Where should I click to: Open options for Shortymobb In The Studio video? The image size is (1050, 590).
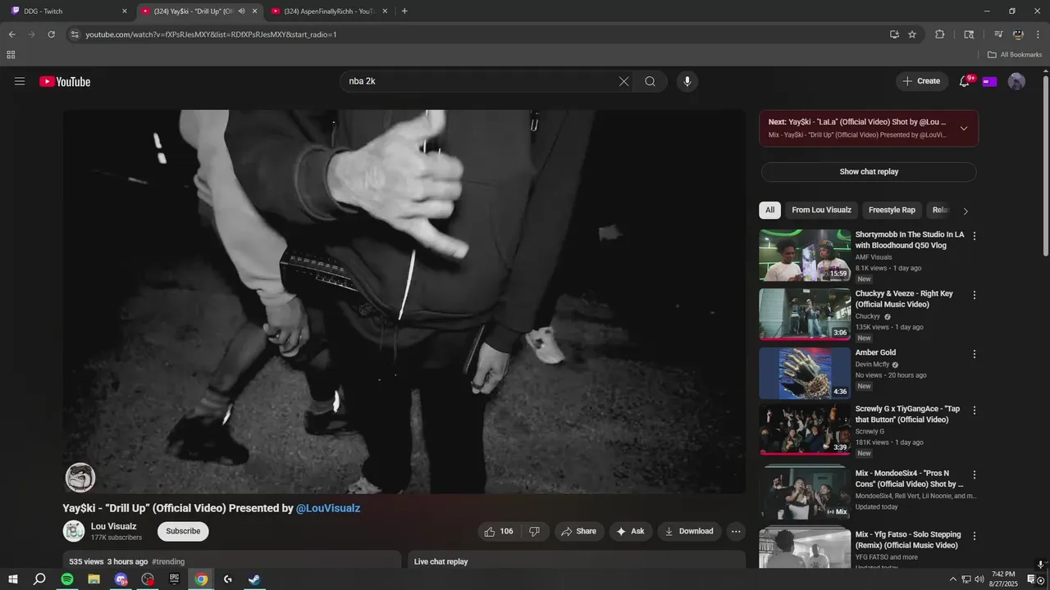point(975,236)
